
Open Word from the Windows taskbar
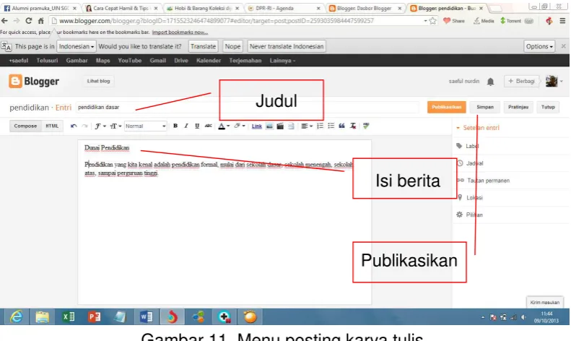(x=147, y=317)
